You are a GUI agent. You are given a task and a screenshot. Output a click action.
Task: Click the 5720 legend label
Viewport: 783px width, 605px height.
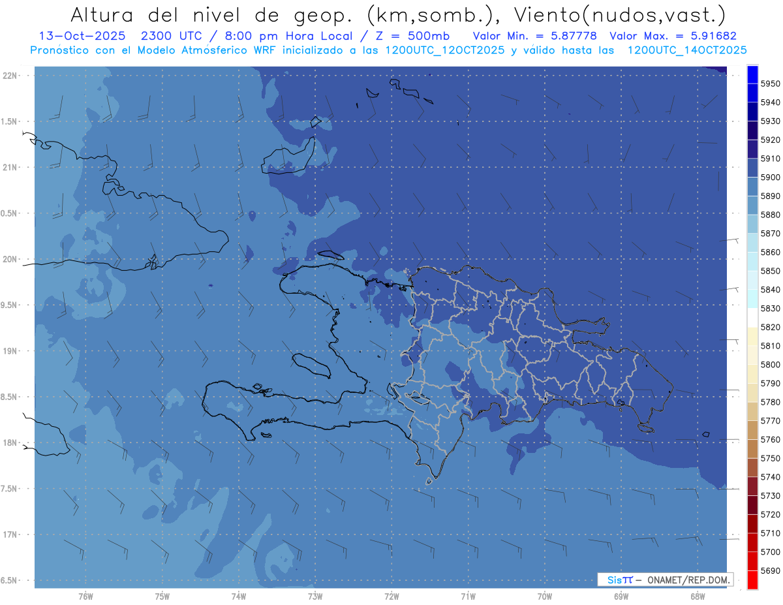[x=770, y=514]
